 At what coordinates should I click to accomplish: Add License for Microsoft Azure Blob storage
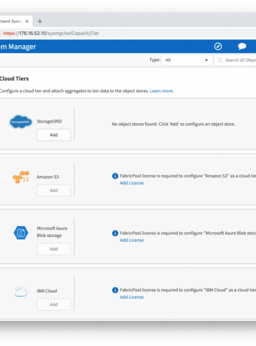(132, 240)
